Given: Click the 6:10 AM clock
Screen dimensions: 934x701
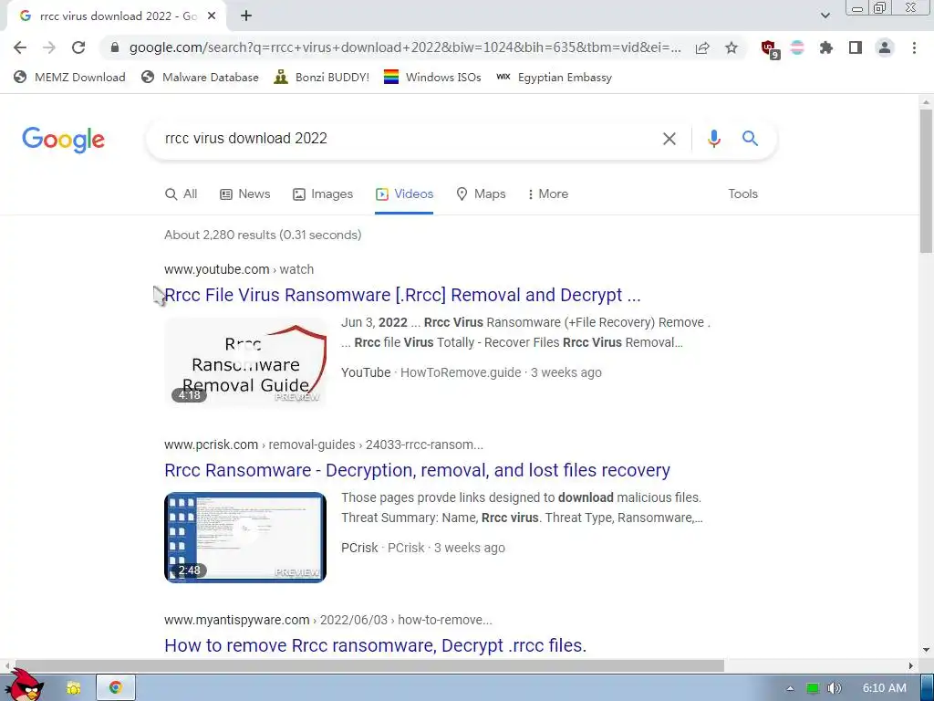Looking at the screenshot, I should 884,688.
